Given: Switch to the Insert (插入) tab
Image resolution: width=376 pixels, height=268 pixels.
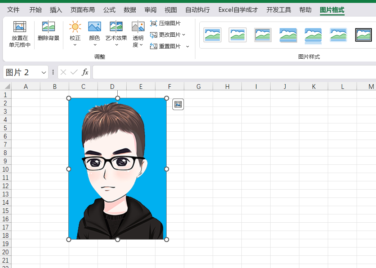Looking at the screenshot, I should point(56,10).
